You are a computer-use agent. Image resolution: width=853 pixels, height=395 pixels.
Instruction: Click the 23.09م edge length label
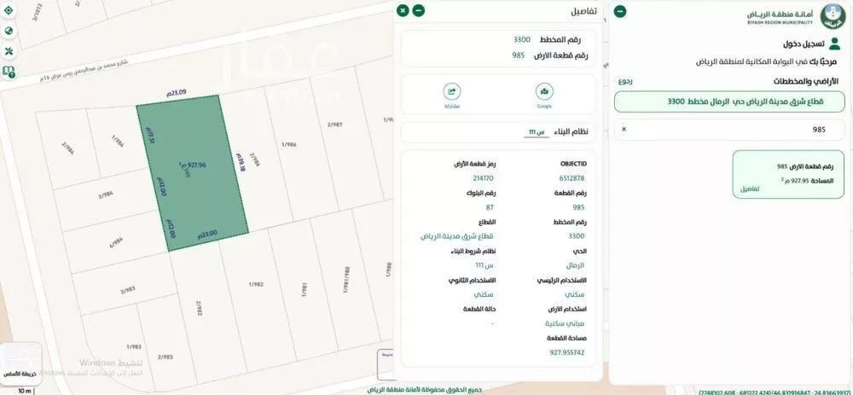pos(177,93)
